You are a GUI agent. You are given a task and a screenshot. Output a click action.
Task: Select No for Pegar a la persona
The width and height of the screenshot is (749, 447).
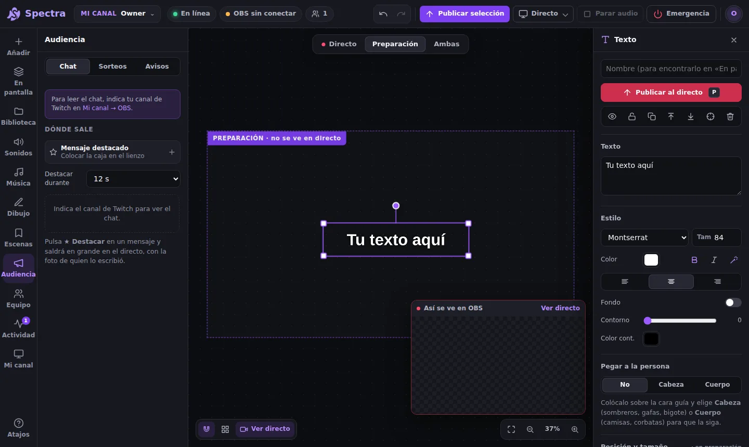[x=625, y=385]
